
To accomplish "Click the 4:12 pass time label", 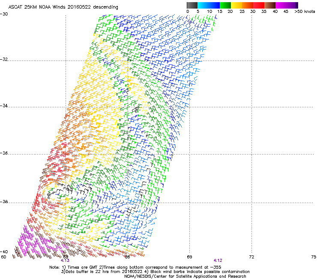I will [x=218, y=261].
